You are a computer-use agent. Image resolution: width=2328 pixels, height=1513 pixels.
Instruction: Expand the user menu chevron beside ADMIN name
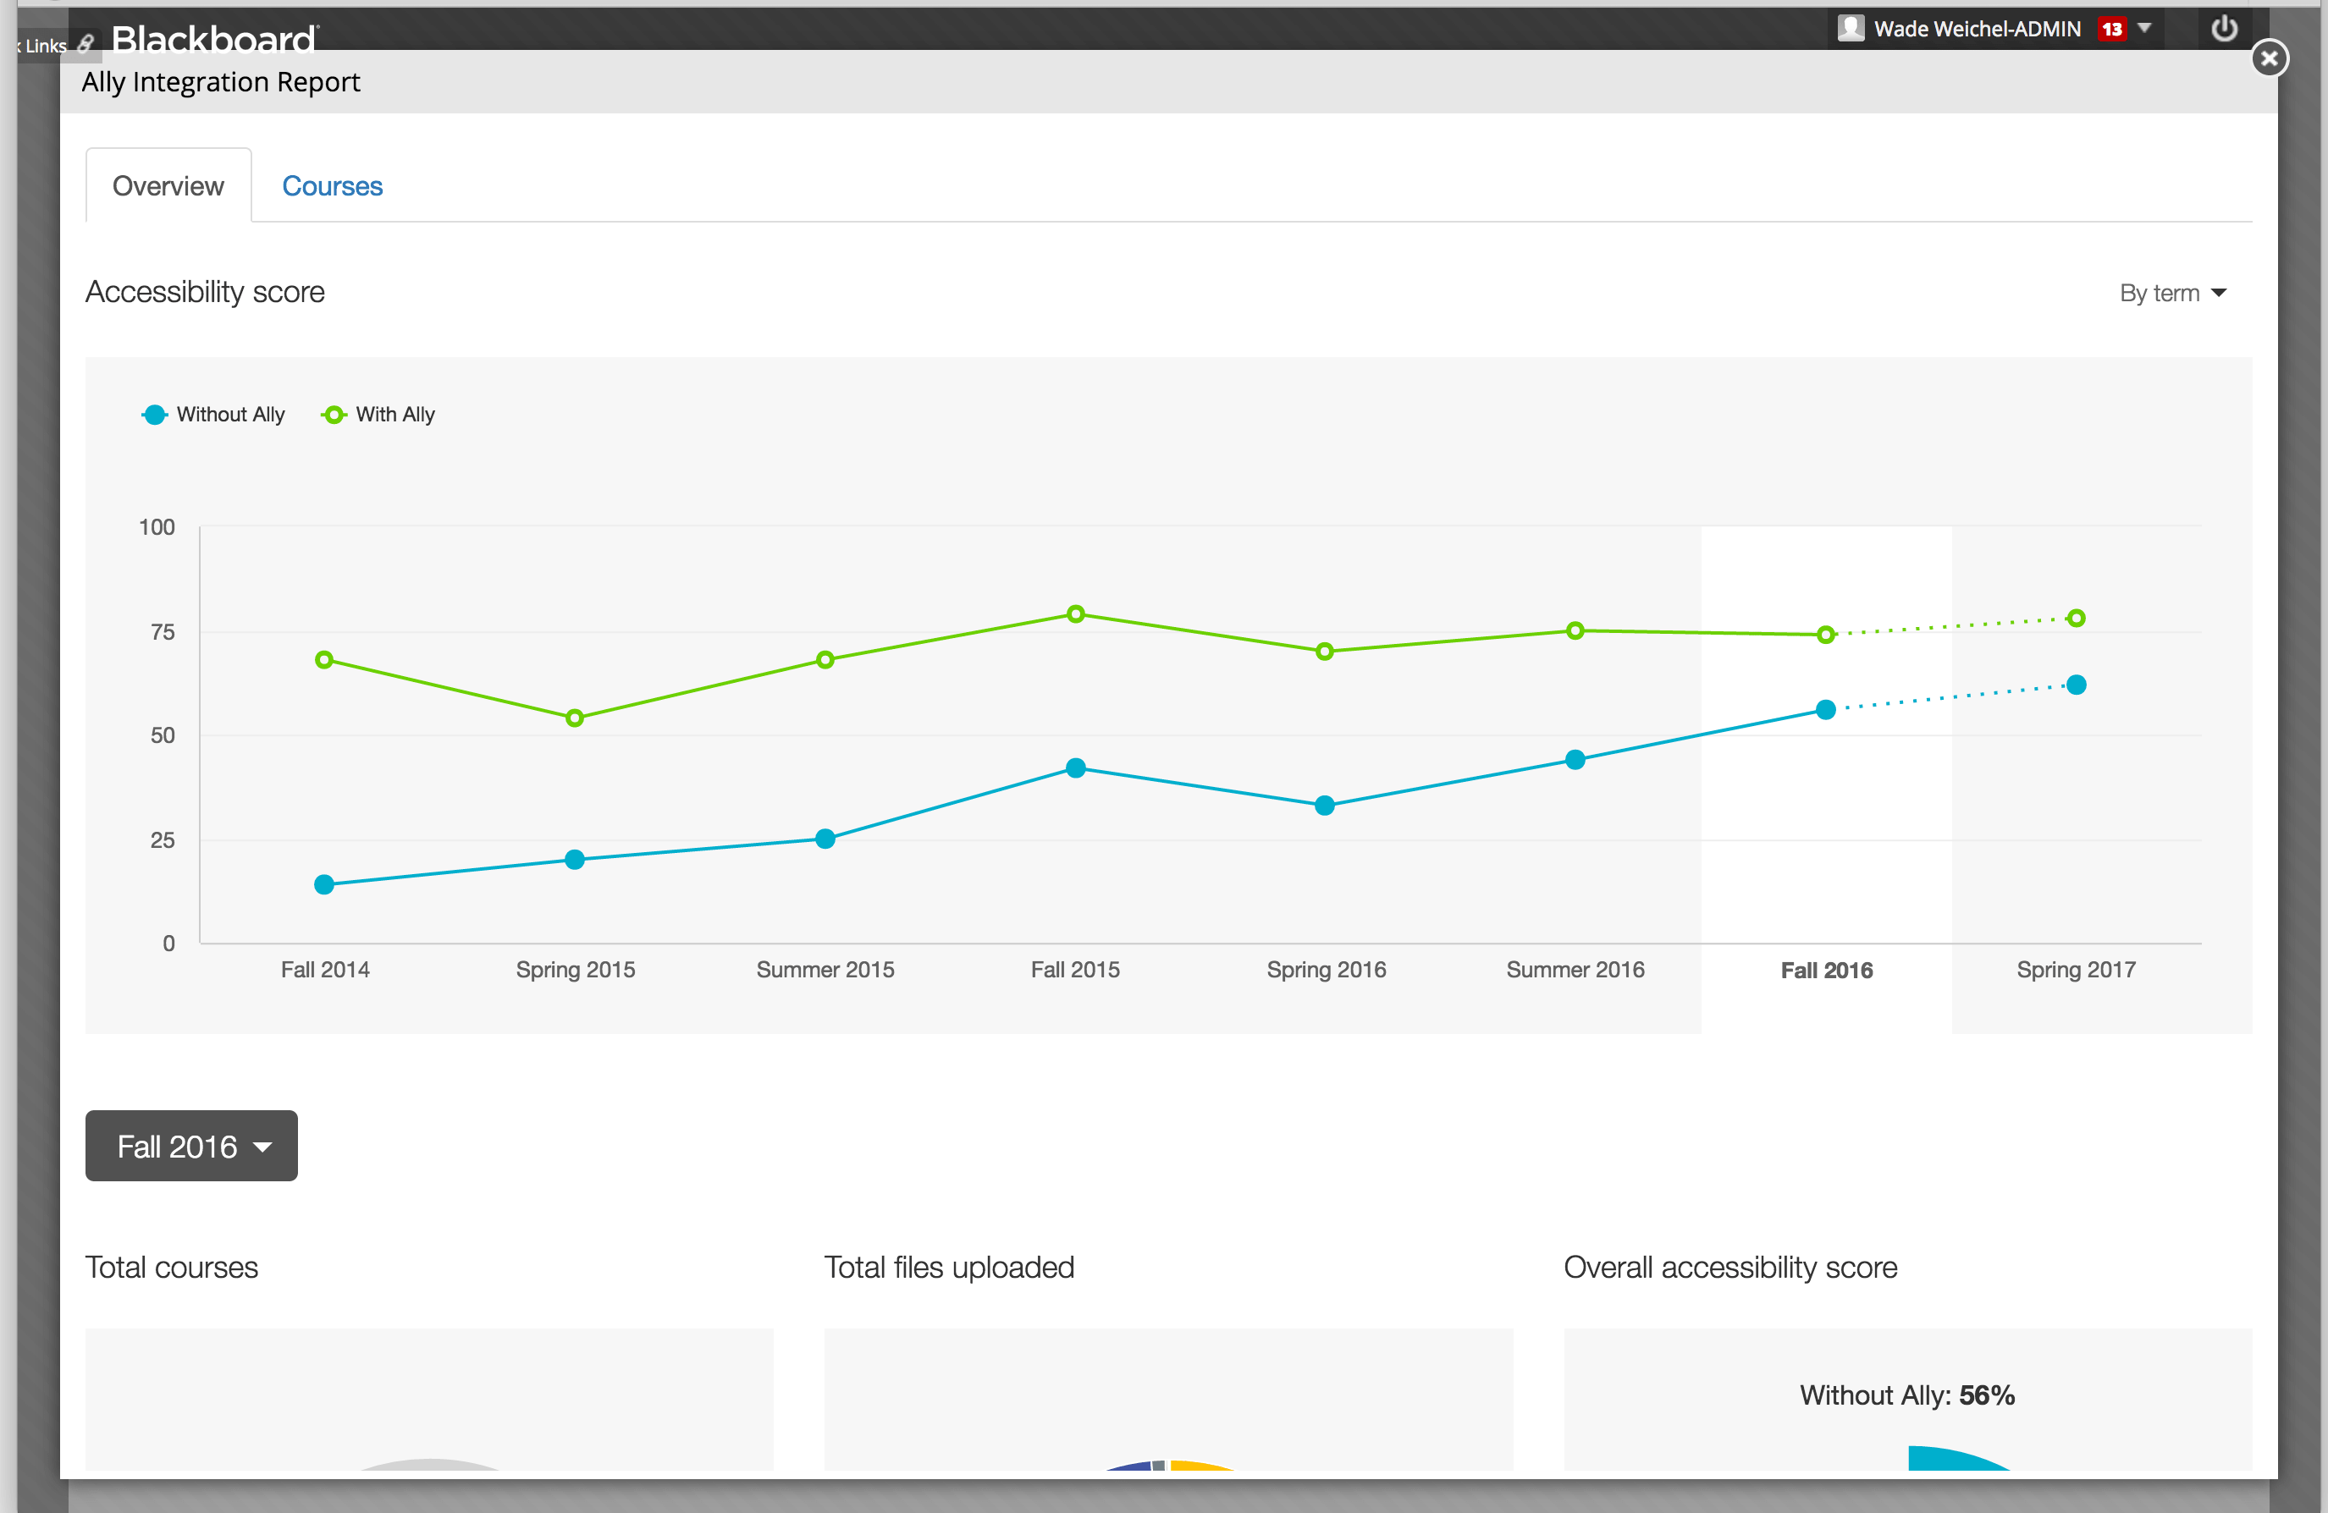point(2146,29)
